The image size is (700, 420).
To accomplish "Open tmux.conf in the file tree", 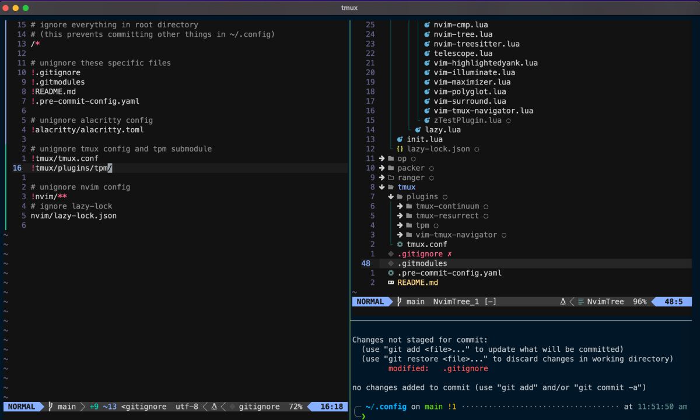I will pyautogui.click(x=427, y=245).
